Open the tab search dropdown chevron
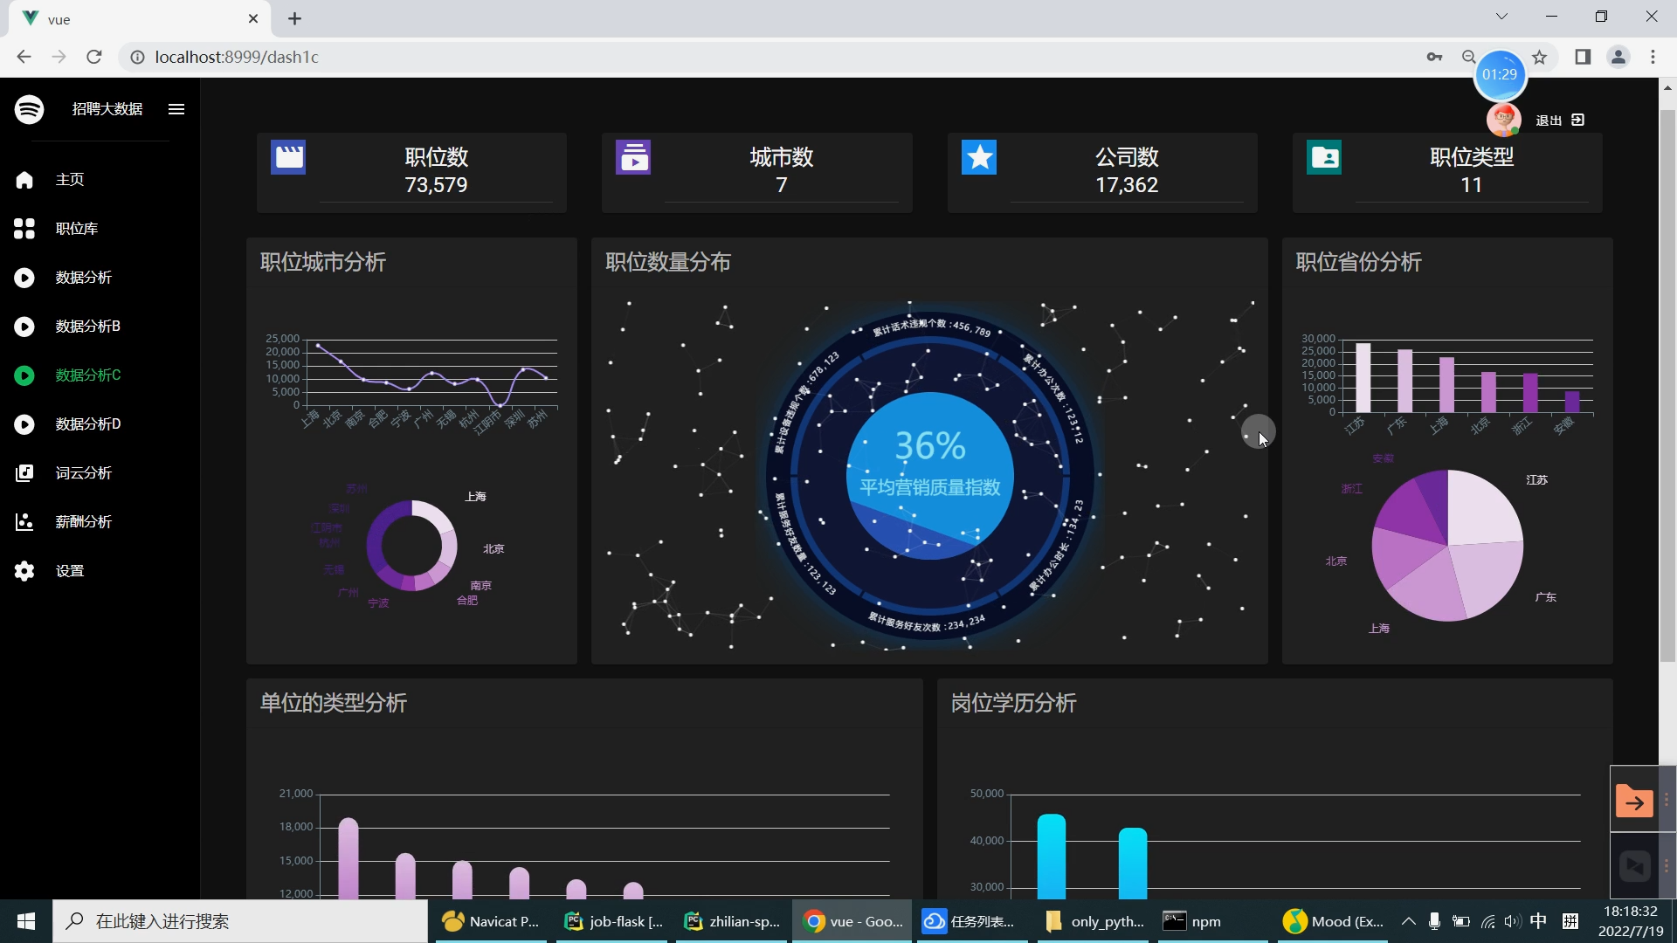1677x943 pixels. [1501, 17]
